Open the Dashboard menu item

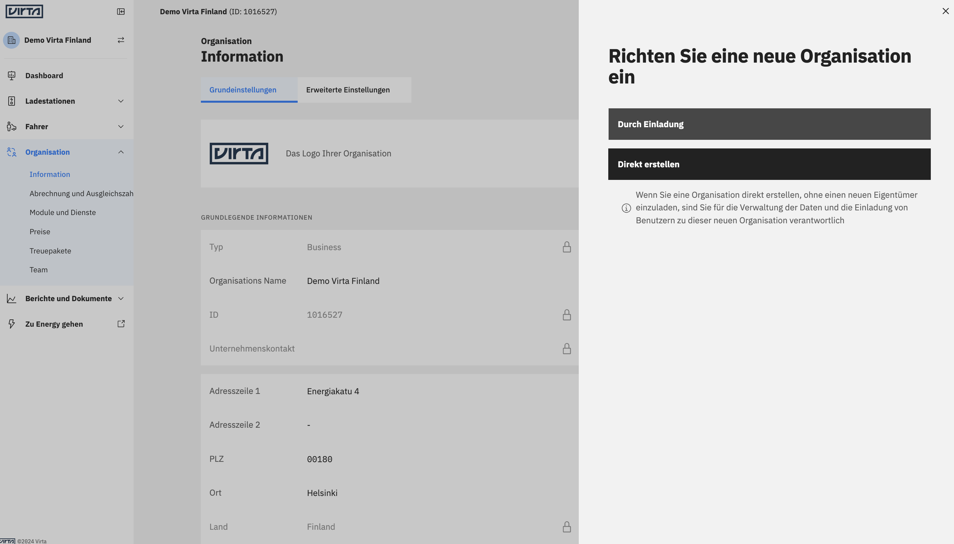(x=67, y=76)
